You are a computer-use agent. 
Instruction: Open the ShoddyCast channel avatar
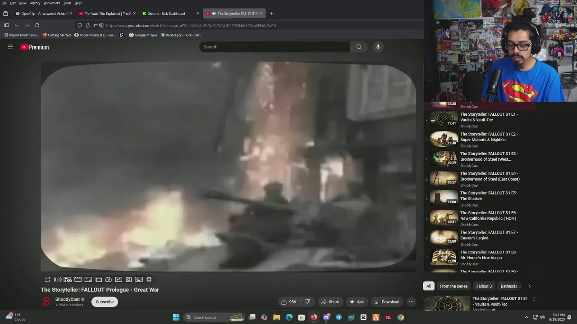click(x=46, y=301)
